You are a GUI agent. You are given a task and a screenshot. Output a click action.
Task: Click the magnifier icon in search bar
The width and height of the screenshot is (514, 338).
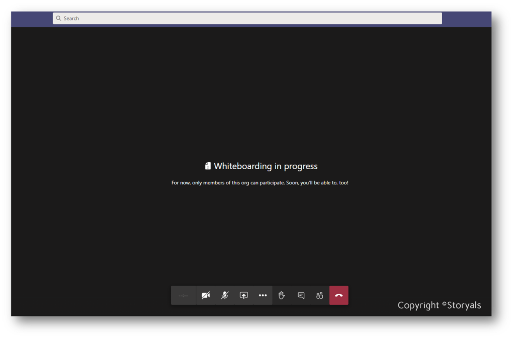coord(58,19)
